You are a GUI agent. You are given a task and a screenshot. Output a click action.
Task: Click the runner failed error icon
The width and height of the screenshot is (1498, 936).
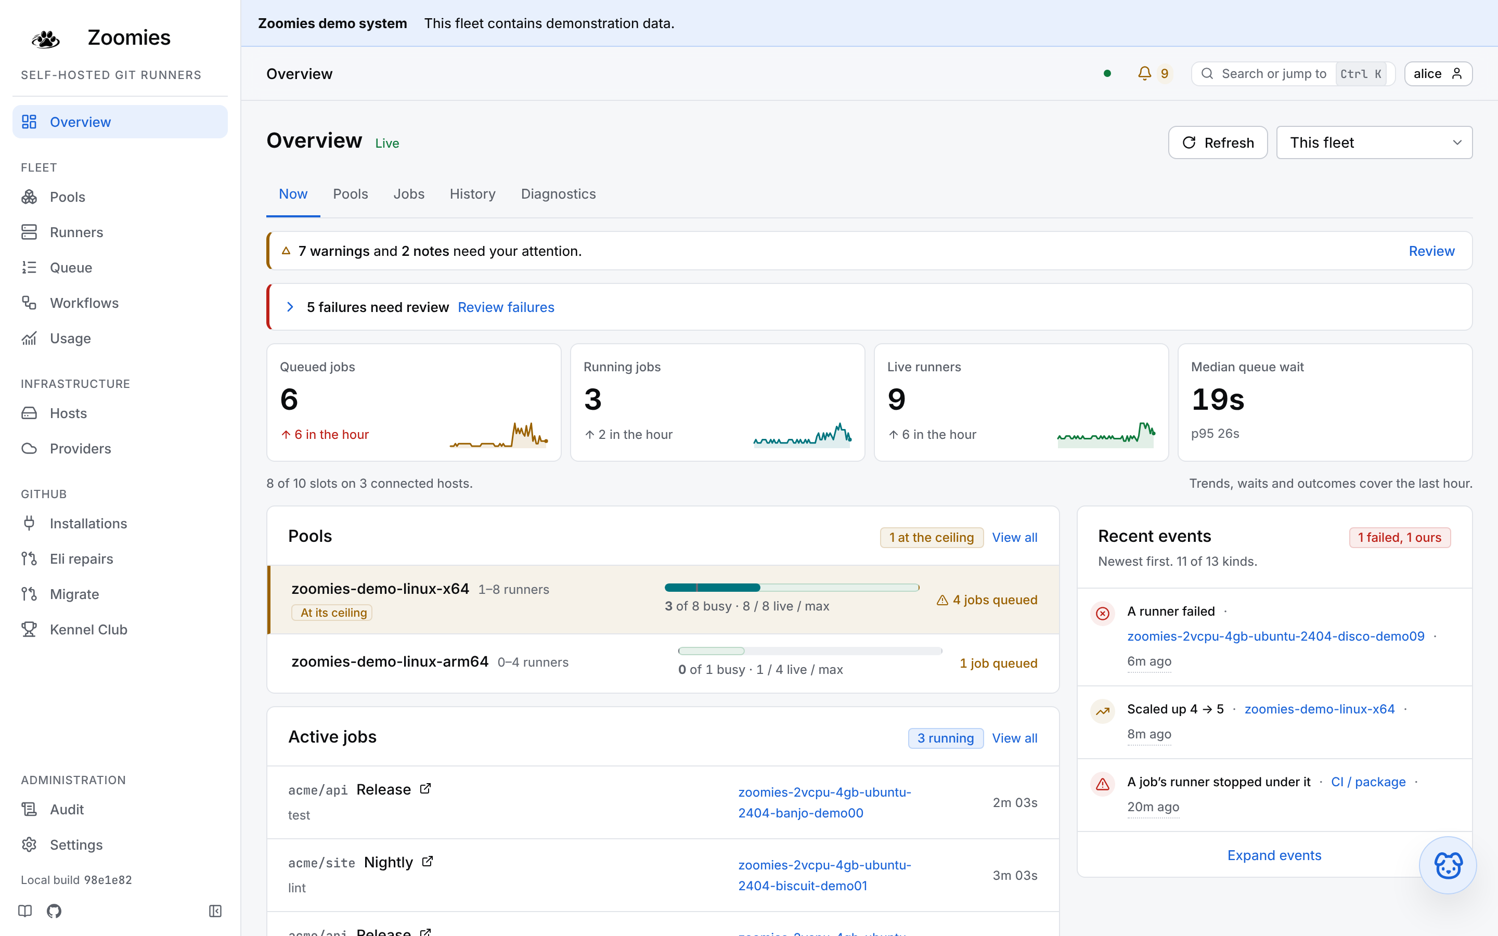click(1103, 614)
